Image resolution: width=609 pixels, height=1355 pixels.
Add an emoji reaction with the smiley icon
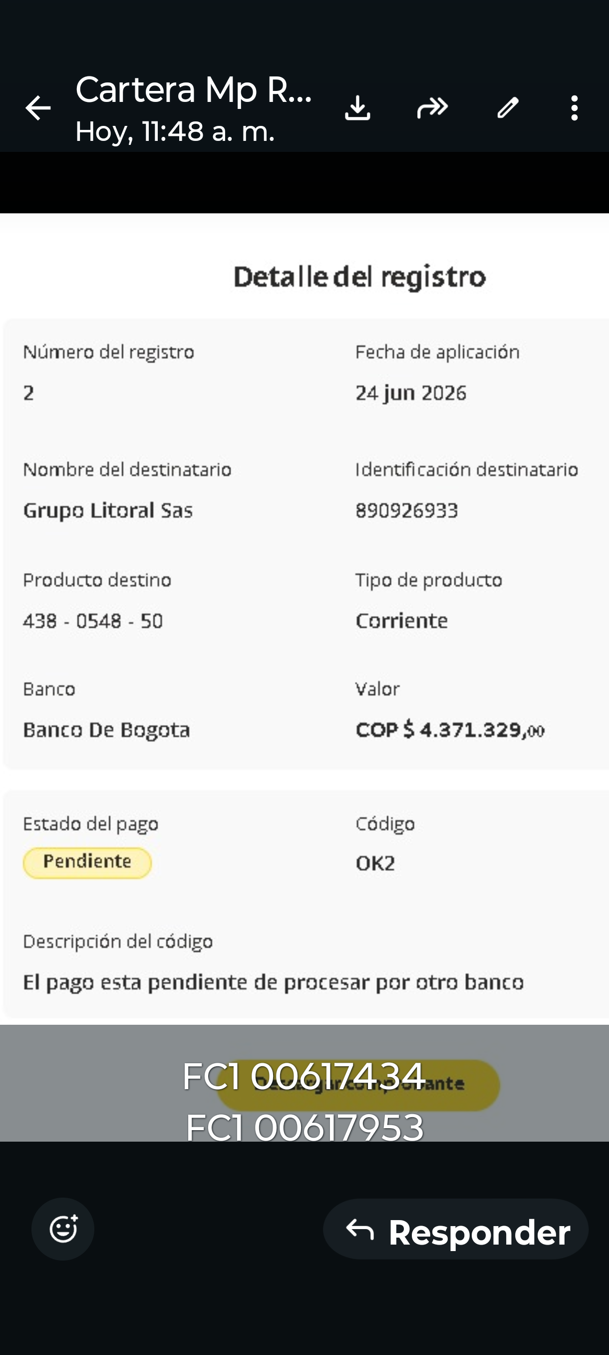coord(63,1229)
